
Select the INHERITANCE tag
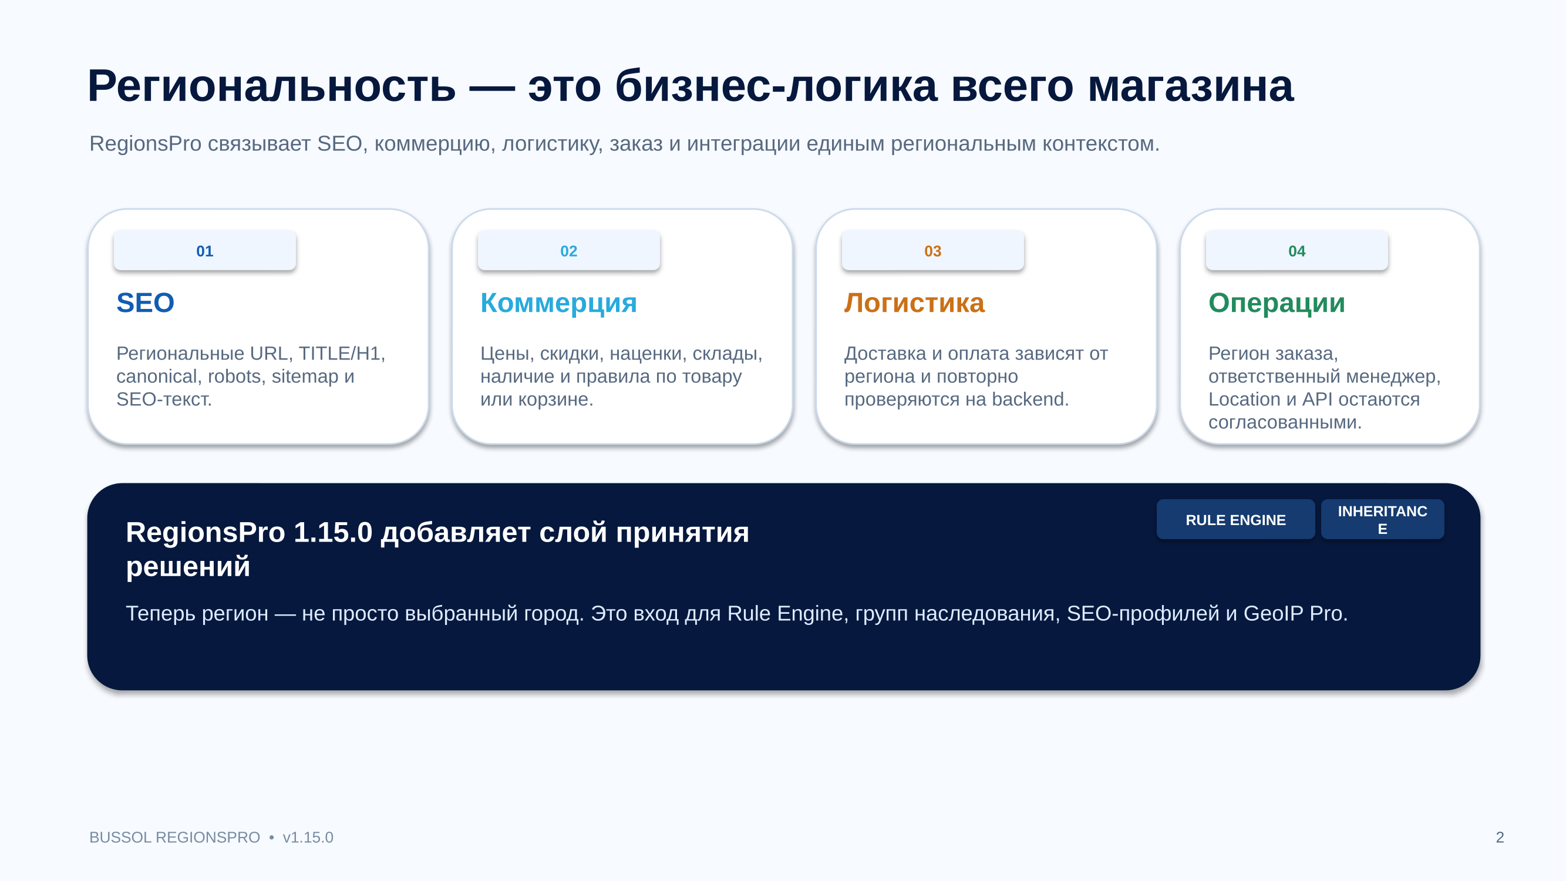[x=1382, y=520]
